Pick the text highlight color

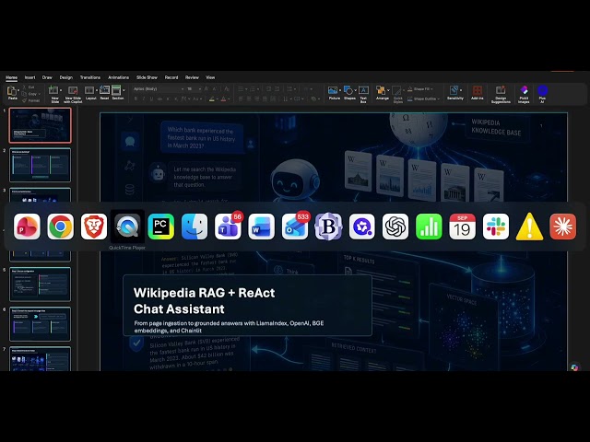coord(212,99)
